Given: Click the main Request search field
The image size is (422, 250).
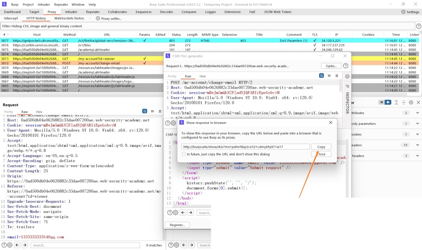Looking at the screenshot, I should (85, 245).
